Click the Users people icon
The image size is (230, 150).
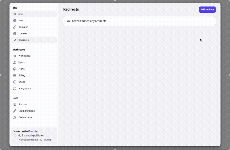coord(15,63)
